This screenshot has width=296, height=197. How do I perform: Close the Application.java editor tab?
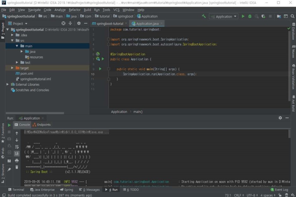click(x=161, y=23)
